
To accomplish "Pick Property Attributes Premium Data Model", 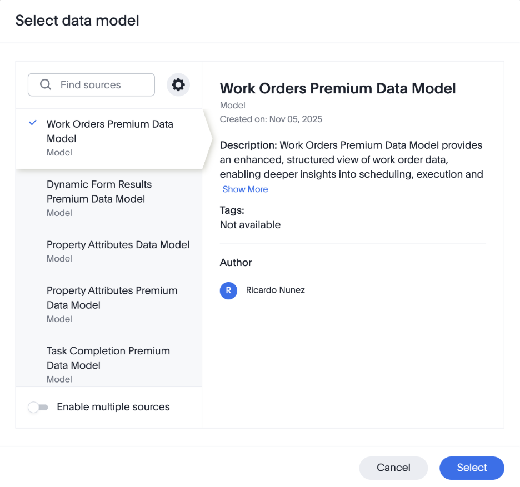I will click(112, 298).
